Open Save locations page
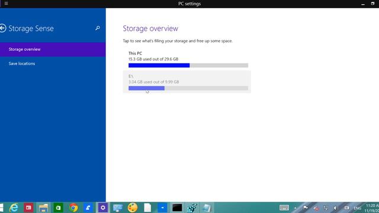This screenshot has width=379, height=213. click(x=53, y=63)
